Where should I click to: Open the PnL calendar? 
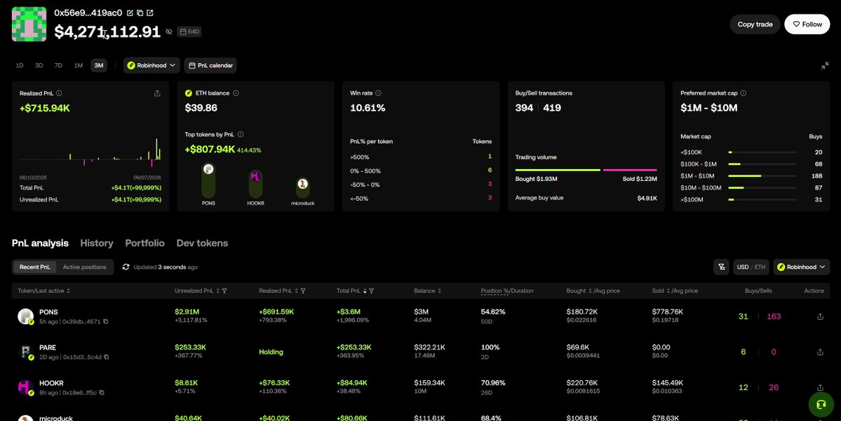point(210,65)
